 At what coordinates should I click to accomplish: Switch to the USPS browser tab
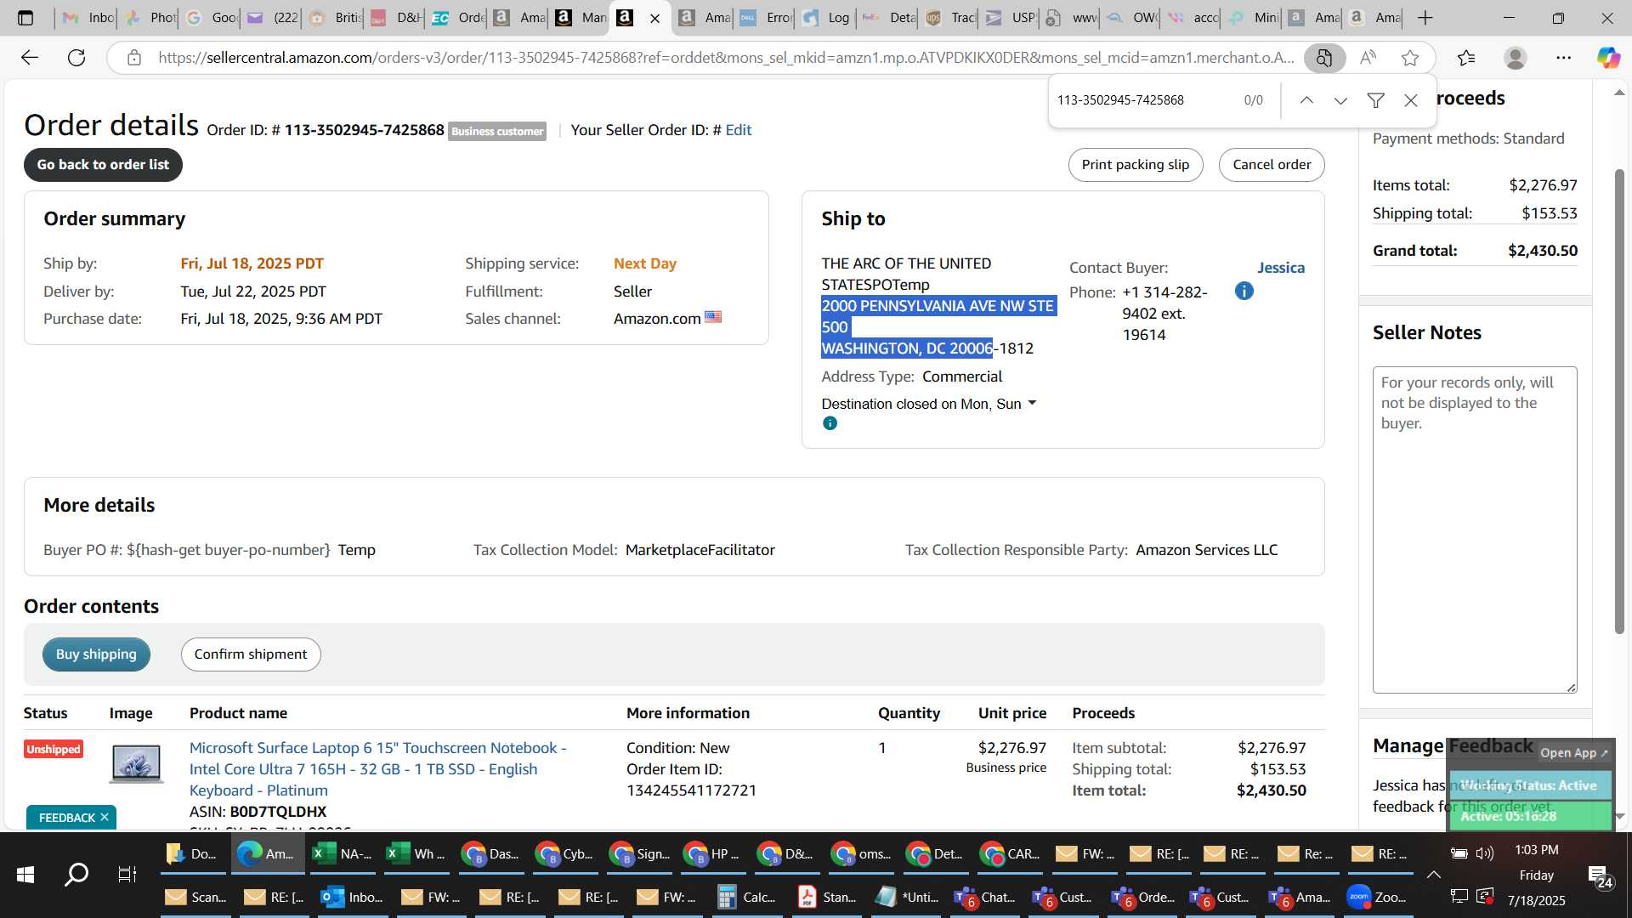[x=1011, y=18]
